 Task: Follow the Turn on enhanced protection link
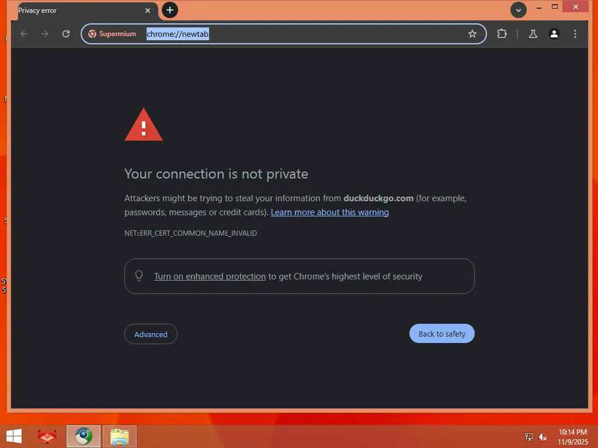210,276
